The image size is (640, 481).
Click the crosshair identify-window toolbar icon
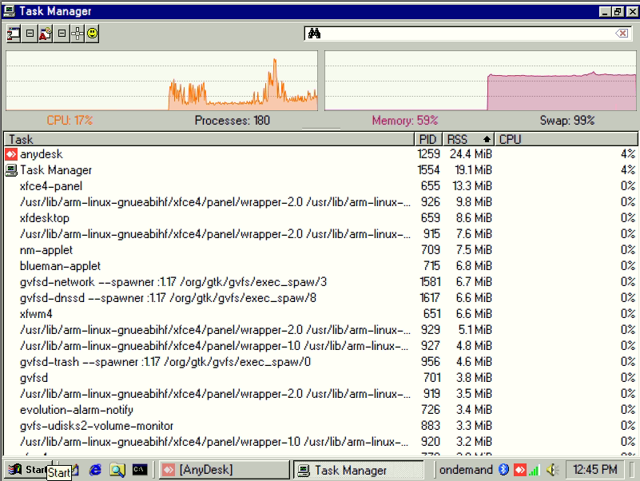pos(78,34)
